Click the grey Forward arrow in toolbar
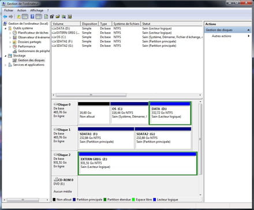The height and width of the screenshot is (210, 254). coord(11,17)
